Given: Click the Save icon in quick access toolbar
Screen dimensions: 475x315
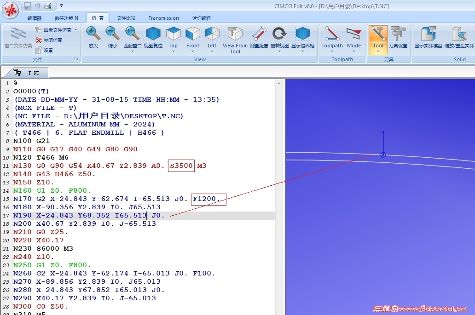Looking at the screenshot, I should (x=28, y=6).
